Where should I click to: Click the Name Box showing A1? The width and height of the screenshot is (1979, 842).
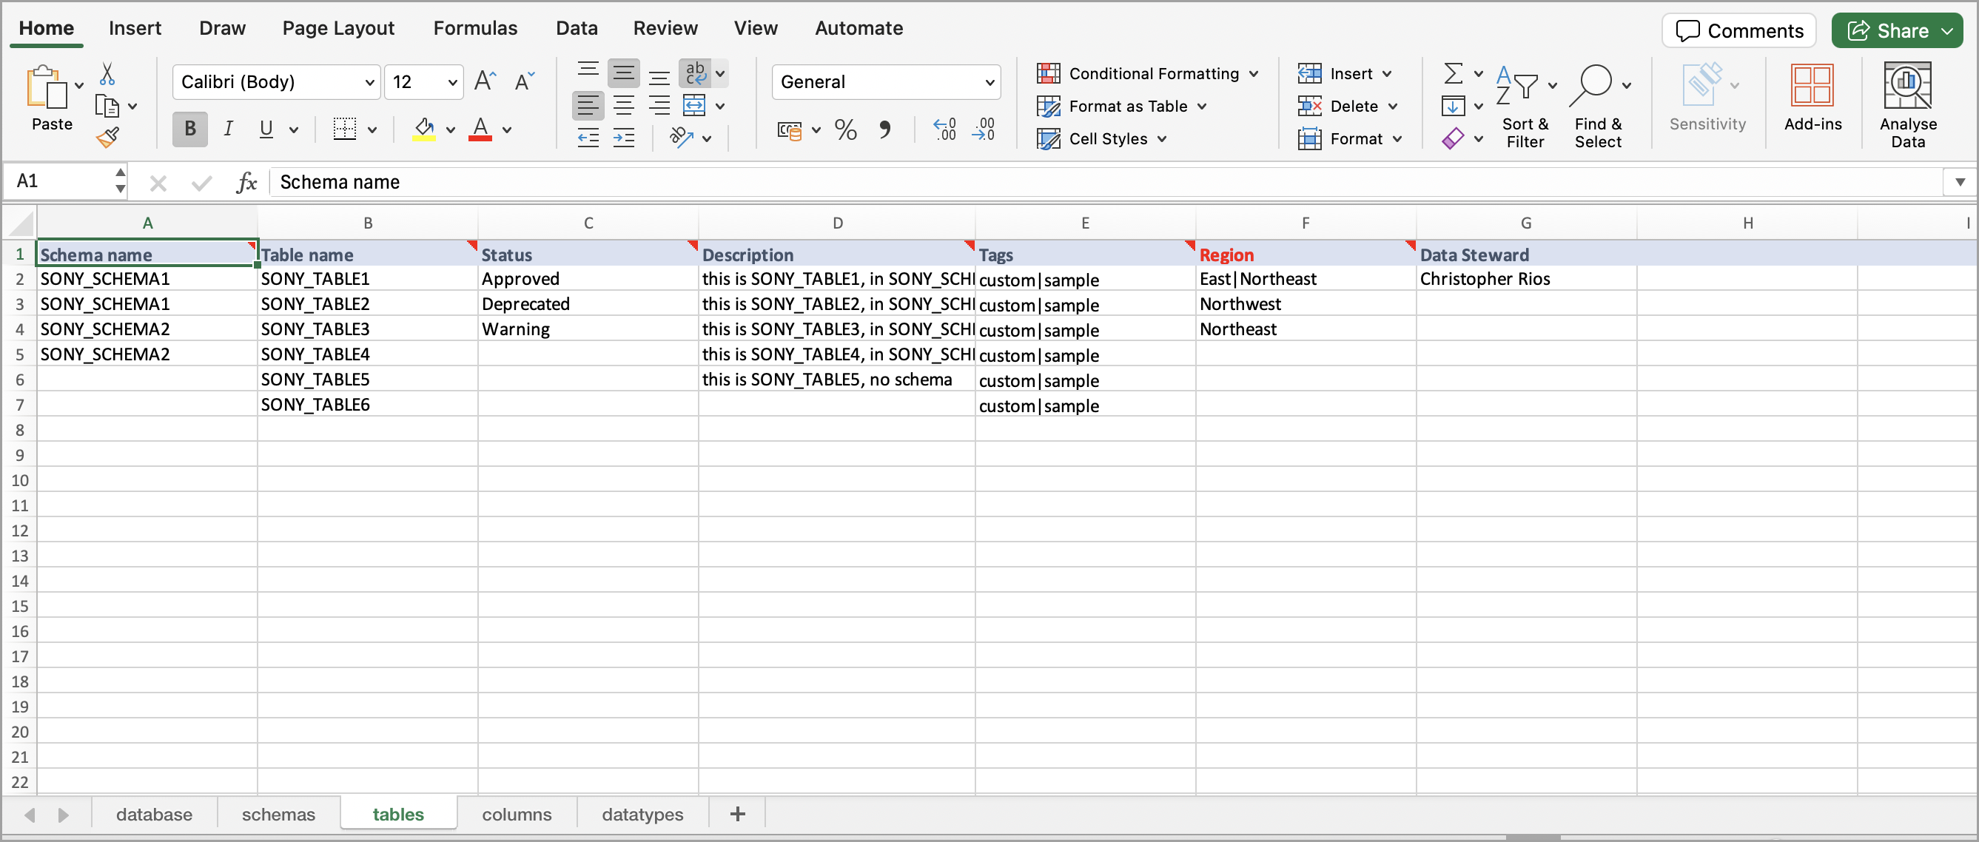tap(58, 181)
